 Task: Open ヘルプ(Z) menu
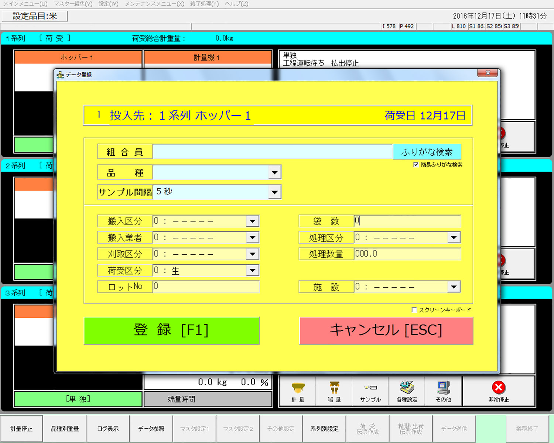(237, 4)
